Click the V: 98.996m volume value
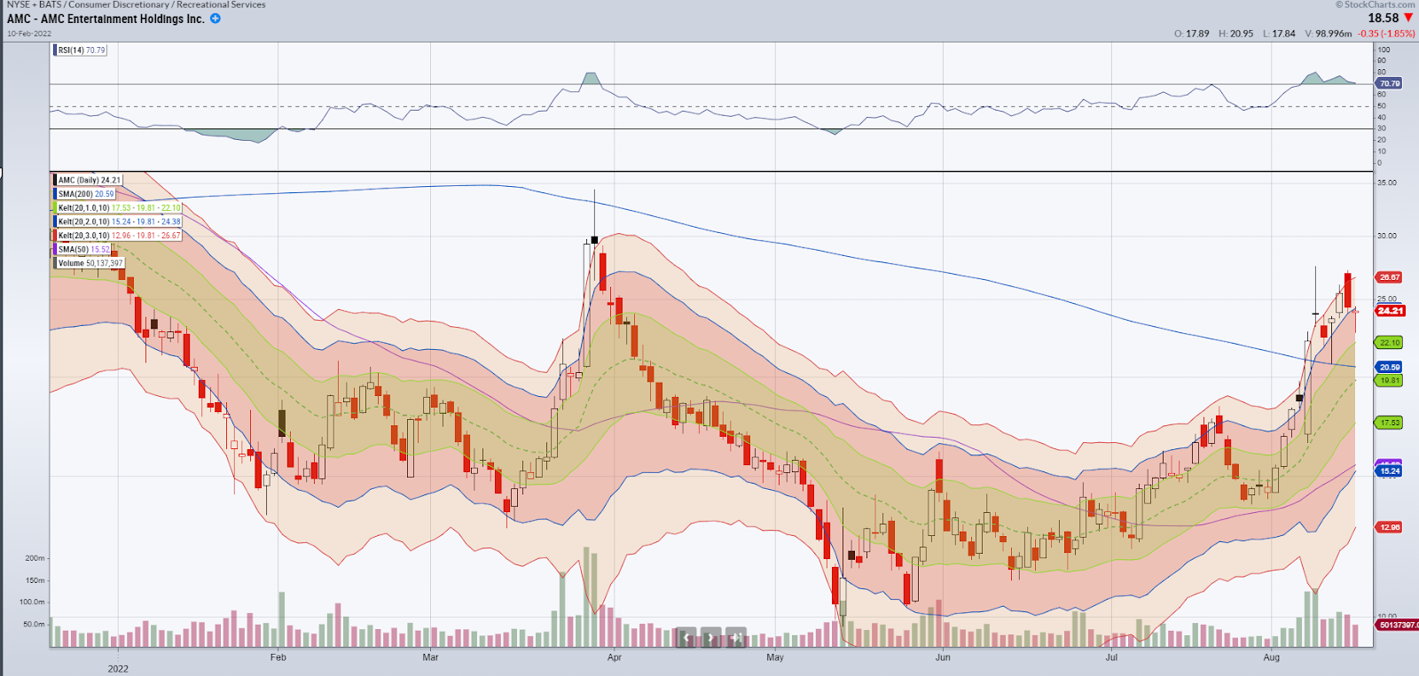The height and width of the screenshot is (676, 1419). click(1328, 34)
